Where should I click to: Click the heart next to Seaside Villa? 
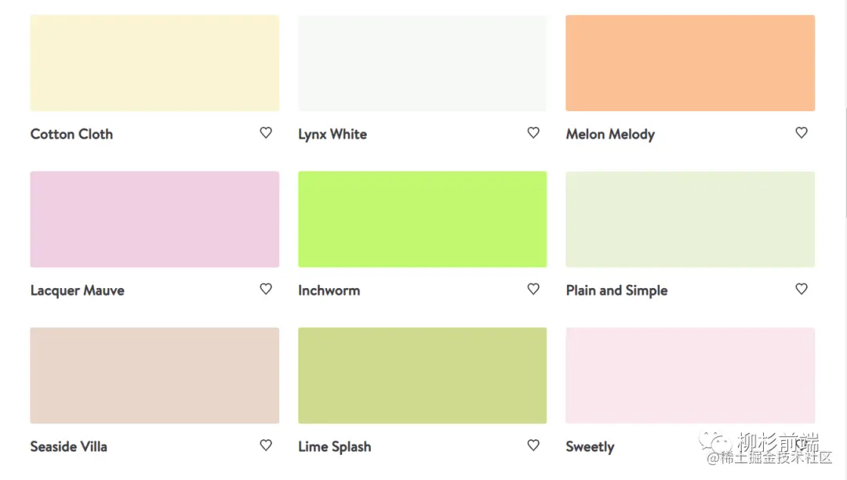tap(266, 445)
